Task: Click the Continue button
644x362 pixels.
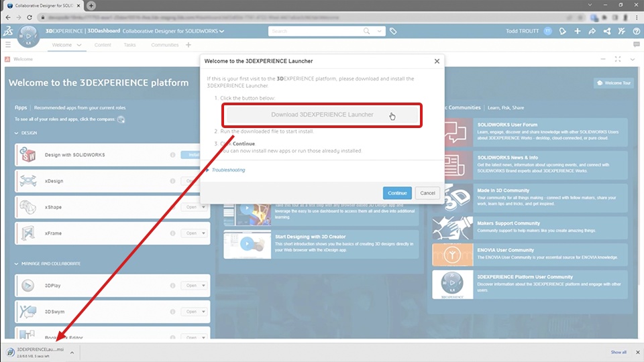Action: pos(397,193)
